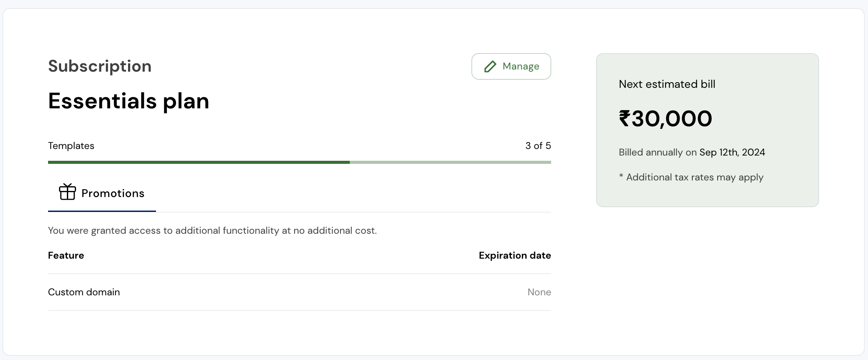
Task: Click the Sep 12th, 2024 billing date
Action: point(732,152)
